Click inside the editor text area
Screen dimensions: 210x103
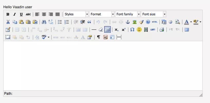pos(103,66)
